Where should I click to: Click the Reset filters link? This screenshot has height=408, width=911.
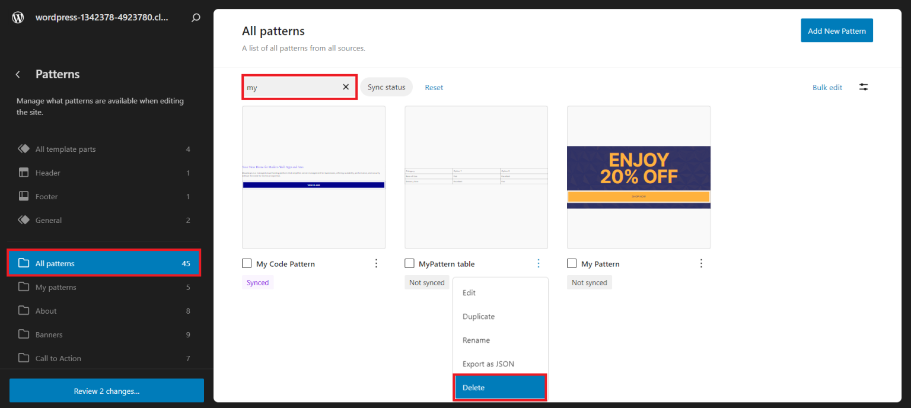[x=434, y=87]
